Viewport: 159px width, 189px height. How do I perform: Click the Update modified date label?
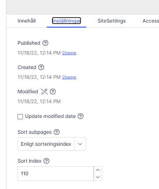click(x=50, y=116)
